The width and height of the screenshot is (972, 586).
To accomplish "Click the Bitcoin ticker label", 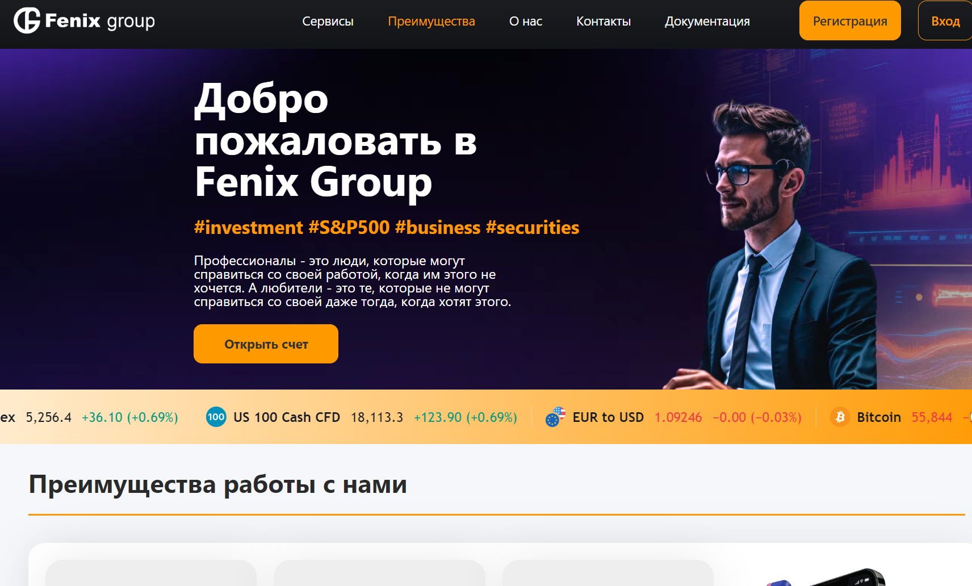I will point(879,417).
